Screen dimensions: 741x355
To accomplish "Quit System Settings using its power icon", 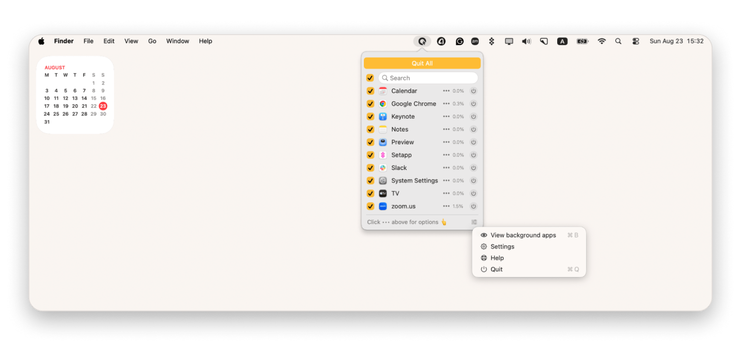I will [x=473, y=181].
